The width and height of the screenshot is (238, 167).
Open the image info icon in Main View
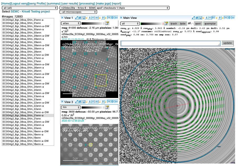click(x=206, y=18)
